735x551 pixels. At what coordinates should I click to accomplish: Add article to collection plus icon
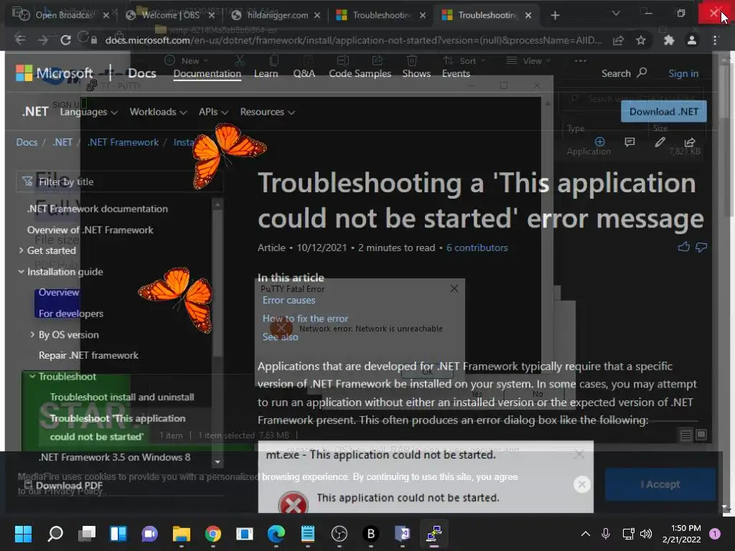599,141
